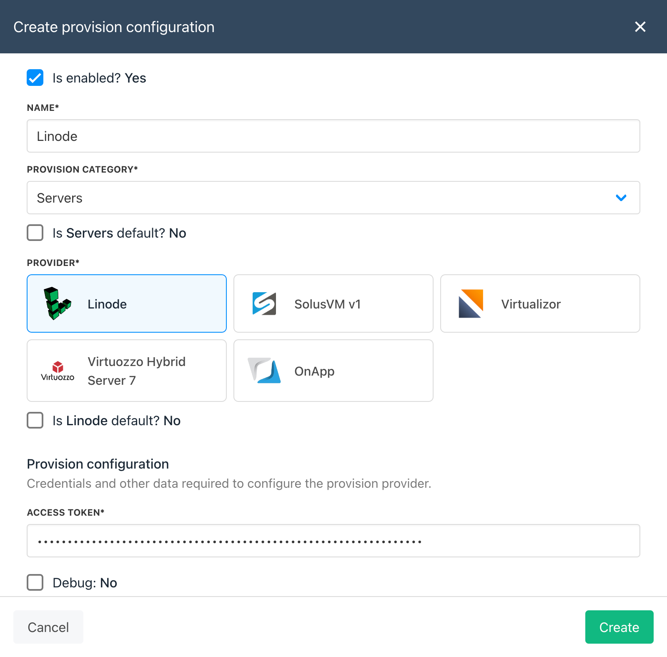
Task: Enable Is Servers default checkbox
Action: [35, 233]
